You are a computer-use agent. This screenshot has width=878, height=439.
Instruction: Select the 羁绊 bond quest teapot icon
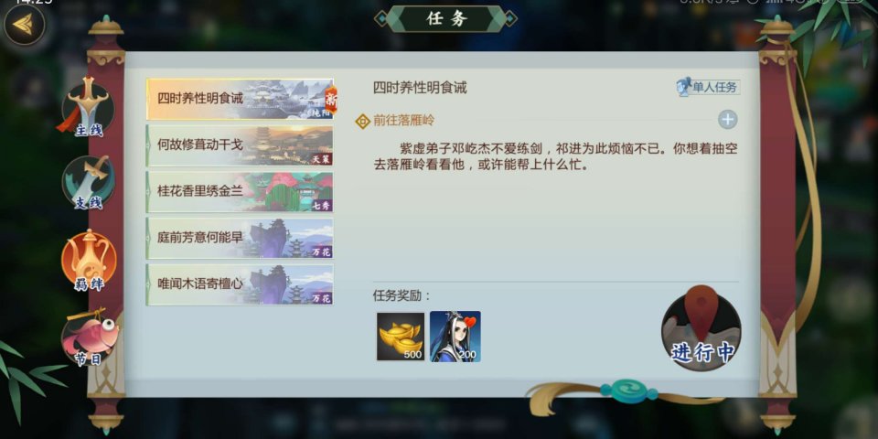89,260
